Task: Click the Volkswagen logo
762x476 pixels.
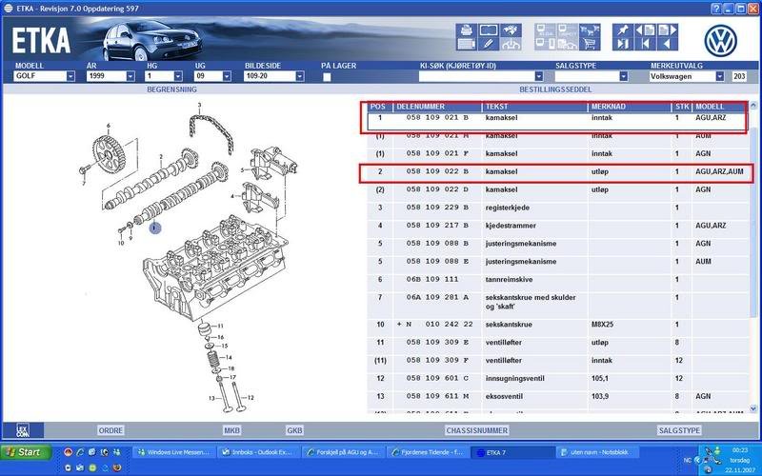Action: [722, 39]
